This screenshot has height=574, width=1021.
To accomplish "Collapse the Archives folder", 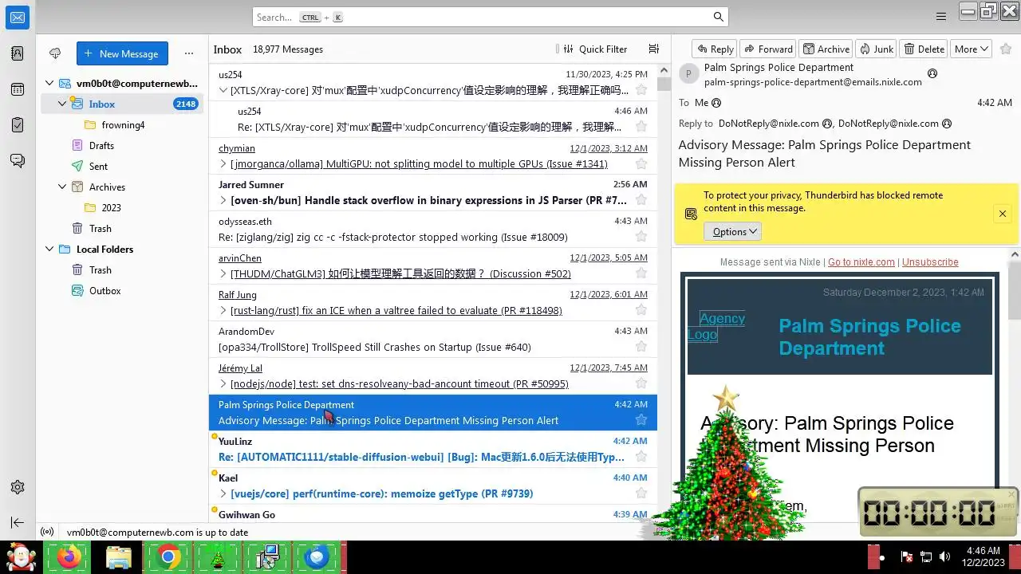I will pos(62,187).
